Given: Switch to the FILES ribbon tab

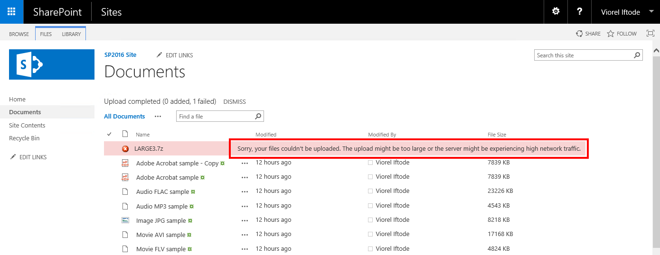Looking at the screenshot, I should point(46,34).
